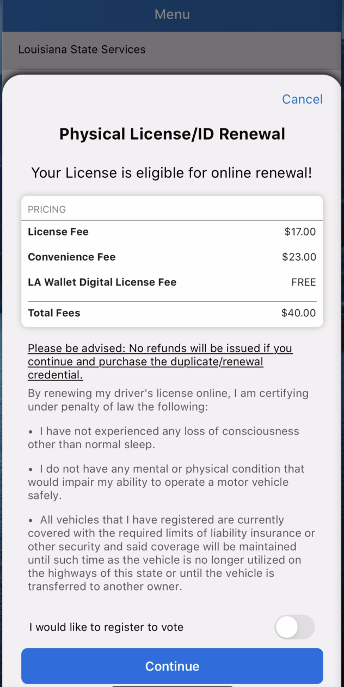The height and width of the screenshot is (687, 344).
Task: Click the FREE digital license price
Action: coord(304,282)
